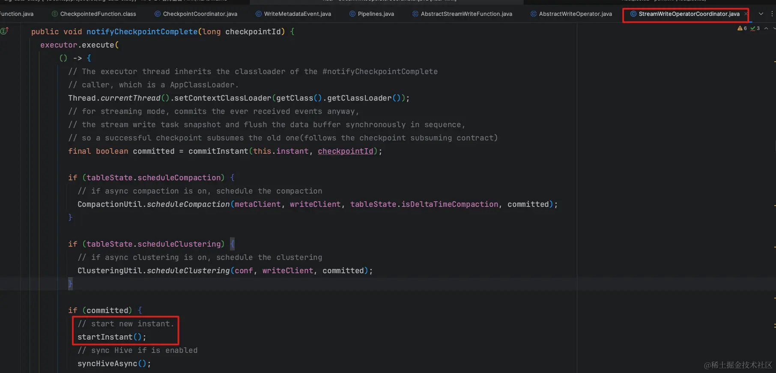
Task: Click isDeltaTimeCompaction field reference
Action: click(x=450, y=204)
